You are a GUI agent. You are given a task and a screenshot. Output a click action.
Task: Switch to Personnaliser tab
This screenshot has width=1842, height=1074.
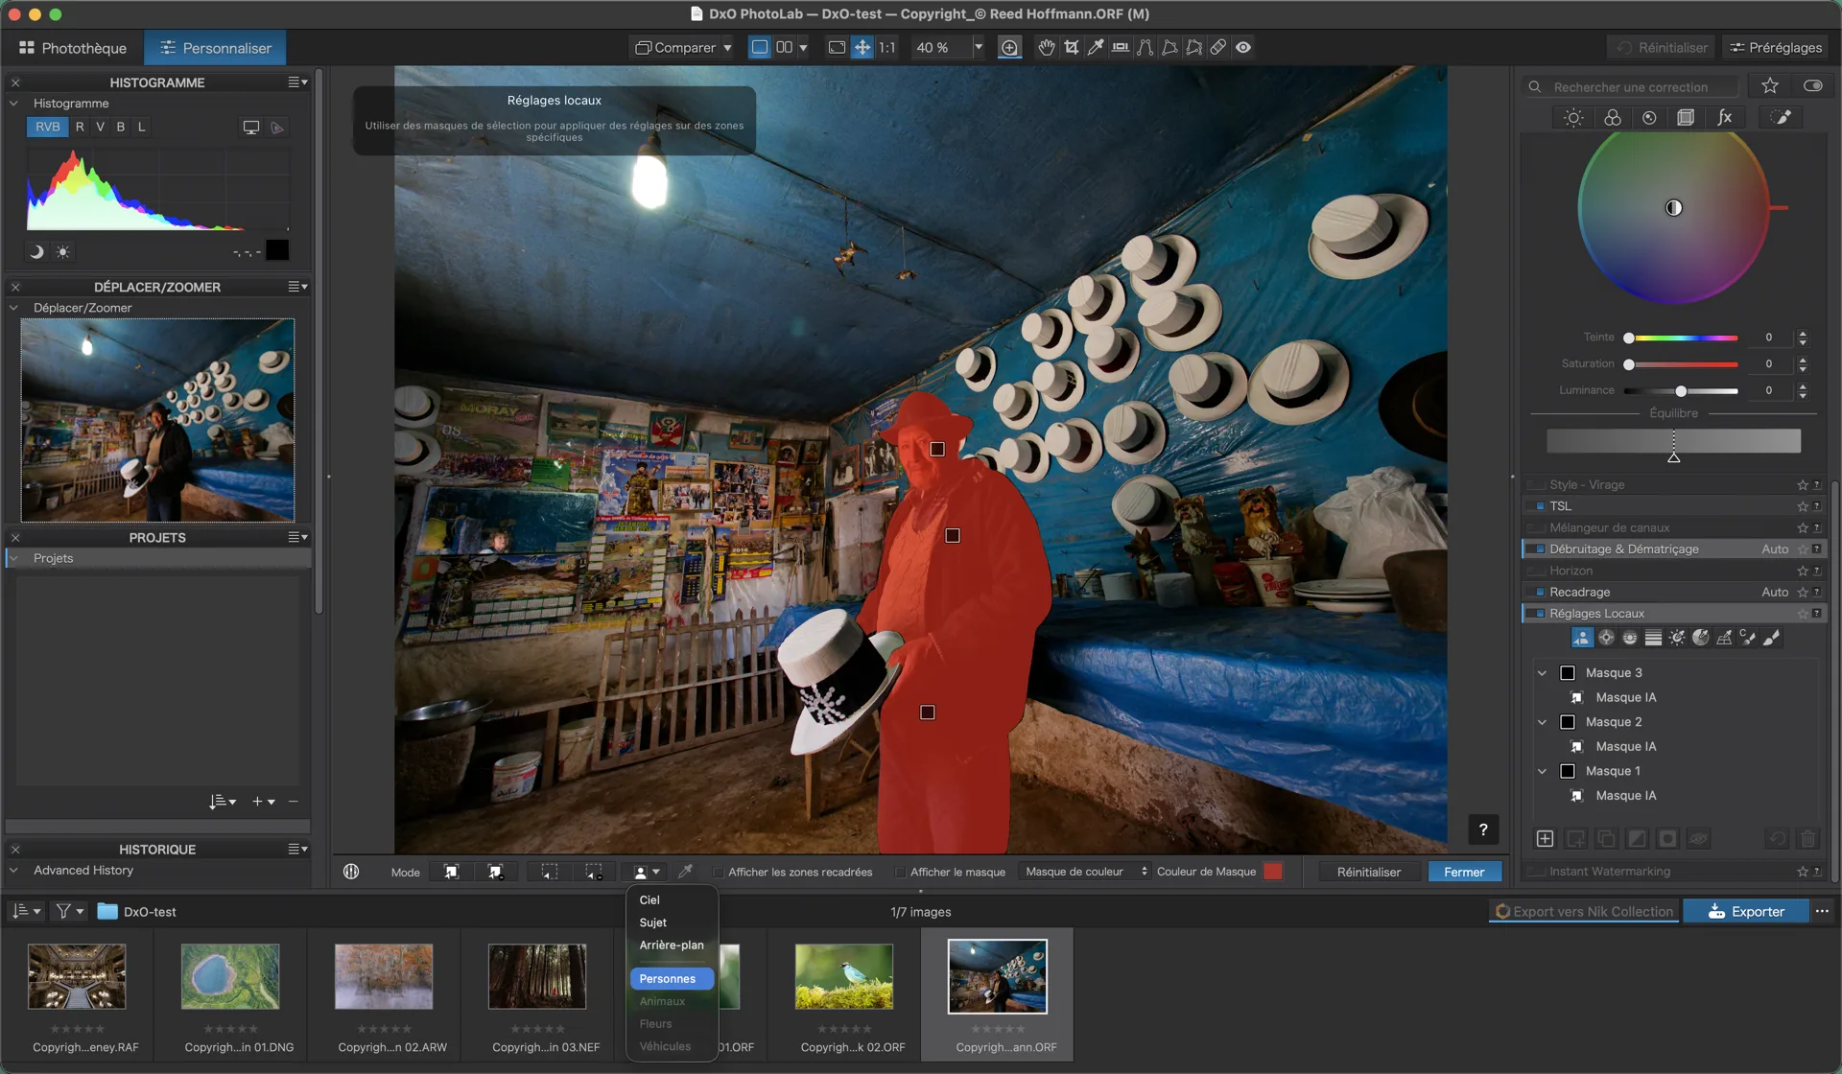click(215, 48)
